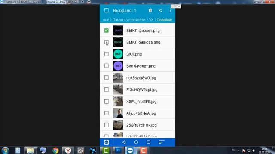Screen dimensions: 275x154
Task: Open the green Camtasia icon in taskbar
Action: pos(106,150)
